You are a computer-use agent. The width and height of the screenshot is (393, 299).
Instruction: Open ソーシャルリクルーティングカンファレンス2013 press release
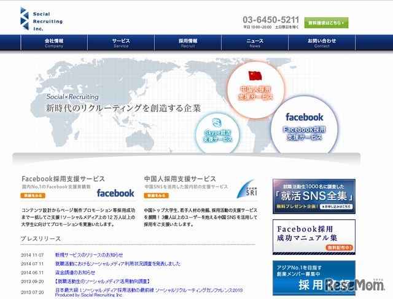(x=149, y=292)
